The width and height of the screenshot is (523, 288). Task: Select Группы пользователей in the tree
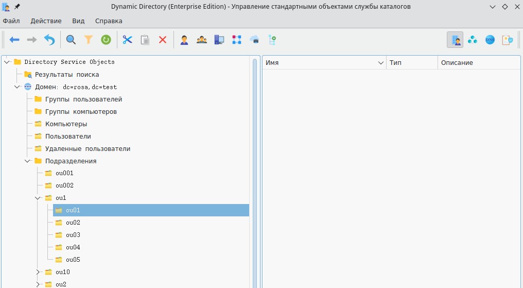[x=83, y=99]
